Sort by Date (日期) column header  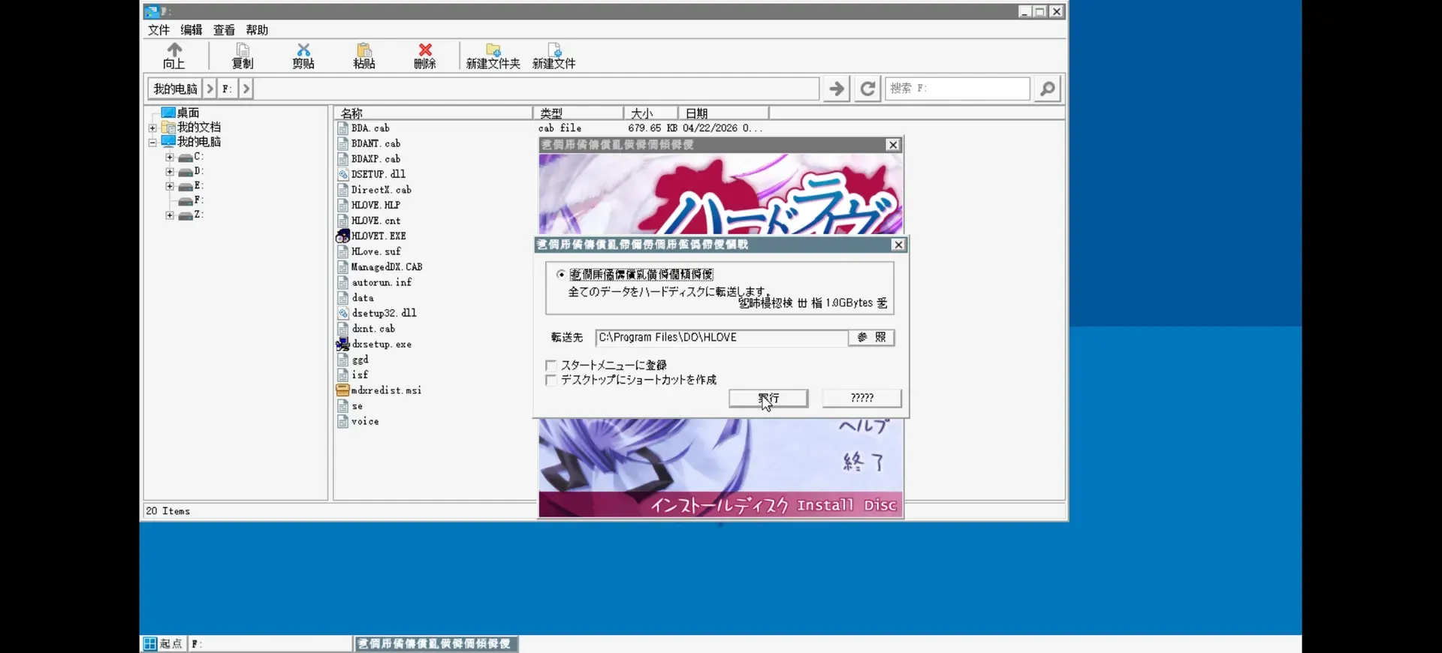723,113
